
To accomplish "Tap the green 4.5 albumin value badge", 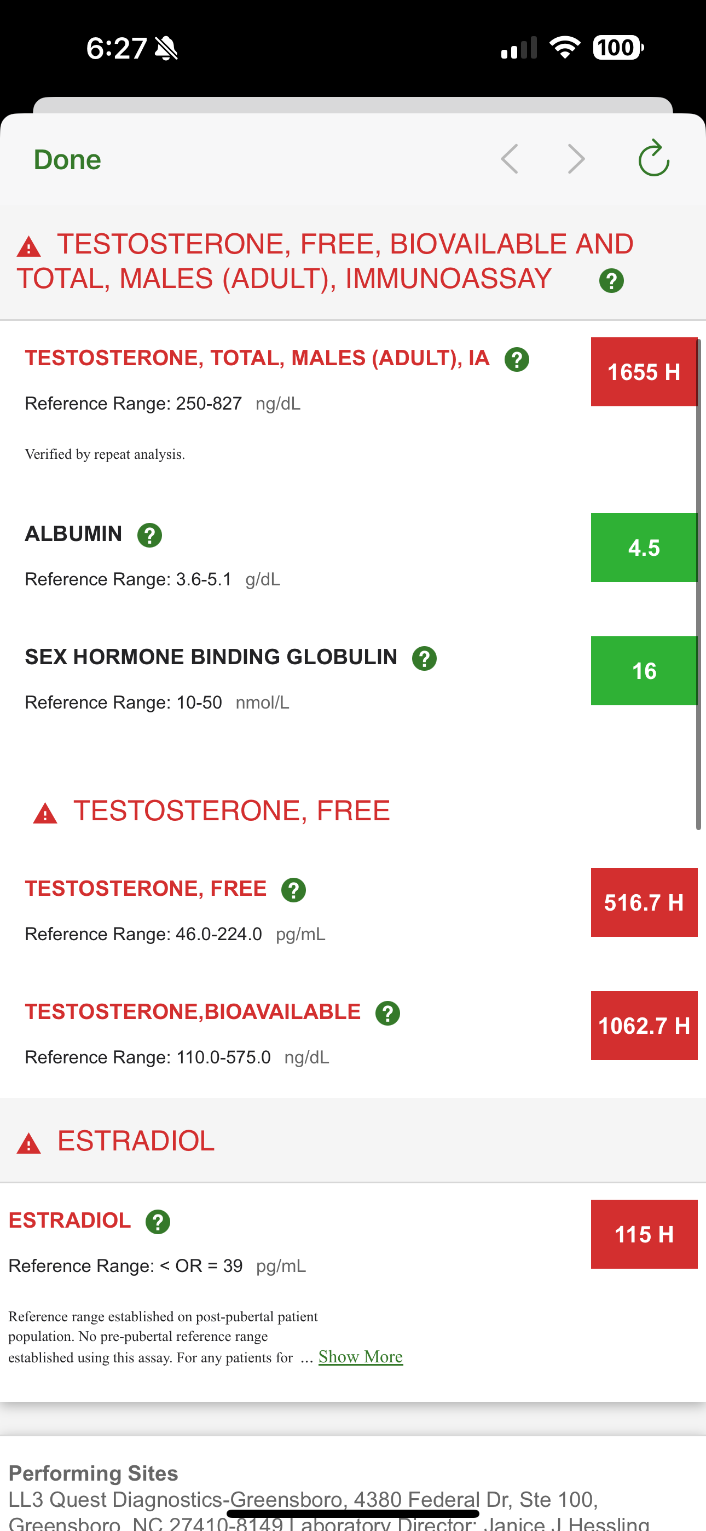I will tap(643, 548).
